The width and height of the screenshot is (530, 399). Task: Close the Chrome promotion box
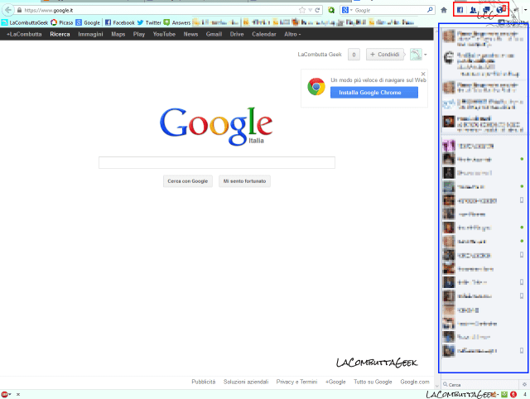coord(423,74)
